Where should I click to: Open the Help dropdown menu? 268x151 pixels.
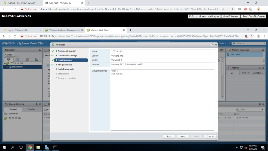[222, 43]
